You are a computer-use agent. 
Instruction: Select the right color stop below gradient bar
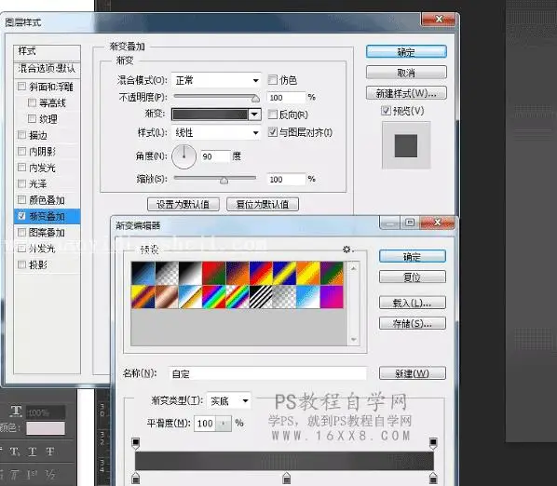coord(433,478)
